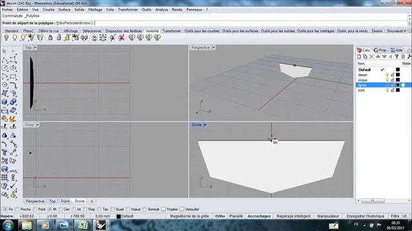Toggle the Ortho button in status bar
Image resolution: width=412 pixels, height=231 pixels.
point(220,216)
